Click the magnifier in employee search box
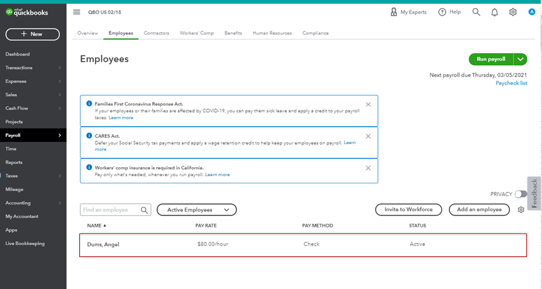542x289 pixels. pos(144,210)
